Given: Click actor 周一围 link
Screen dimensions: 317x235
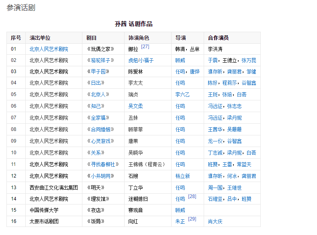Looking at the screenshot, I should 215,188.
